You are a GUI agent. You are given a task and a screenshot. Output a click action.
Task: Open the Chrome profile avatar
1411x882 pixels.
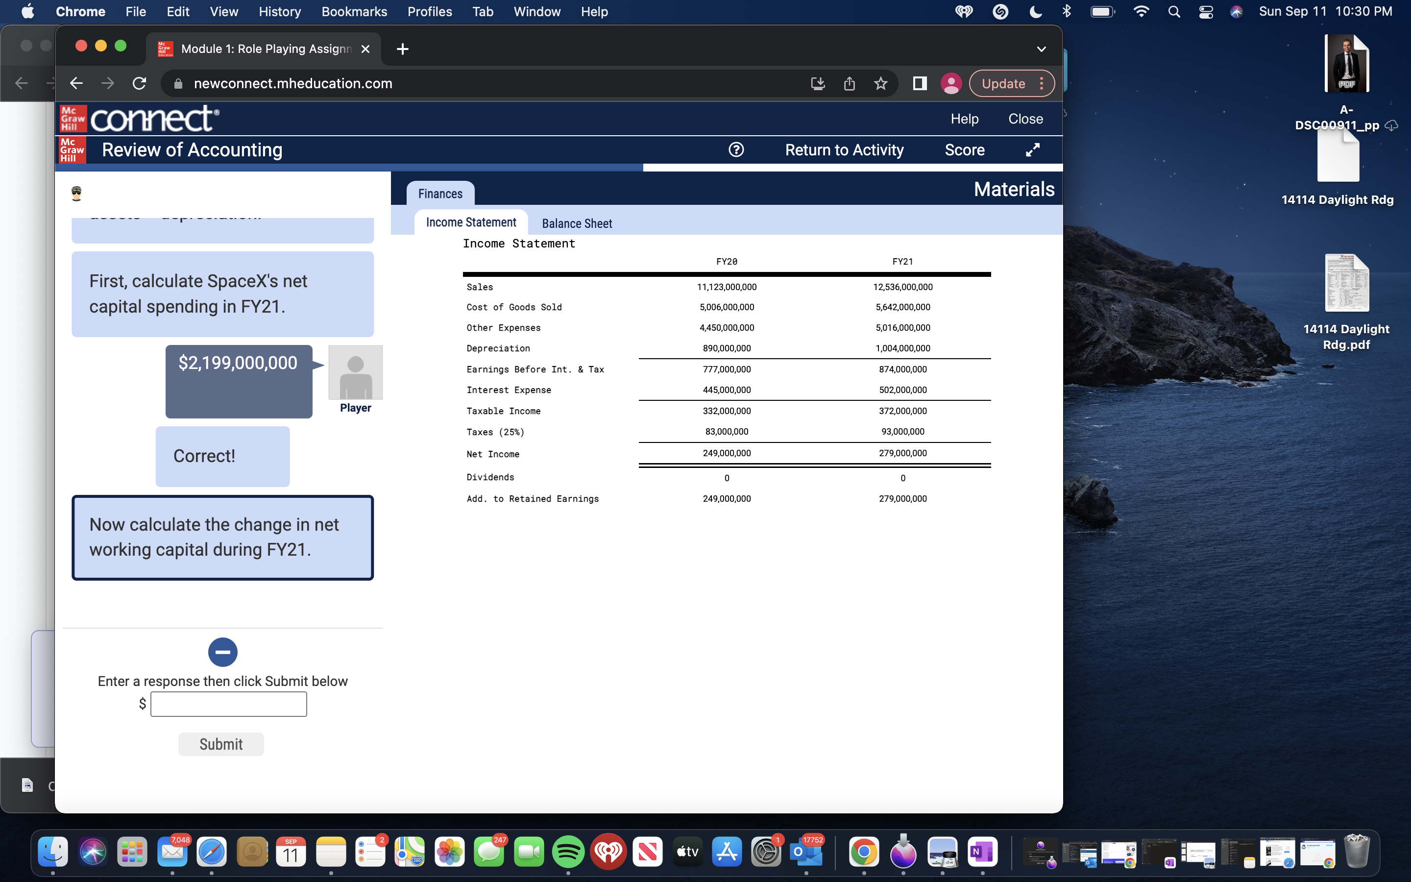pyautogui.click(x=950, y=83)
